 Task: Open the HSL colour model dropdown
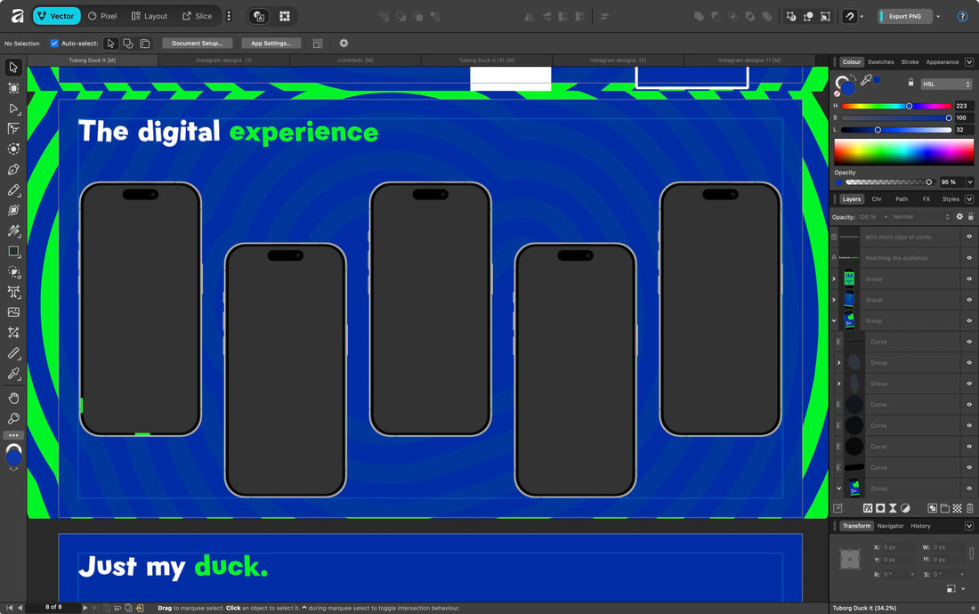(x=946, y=84)
